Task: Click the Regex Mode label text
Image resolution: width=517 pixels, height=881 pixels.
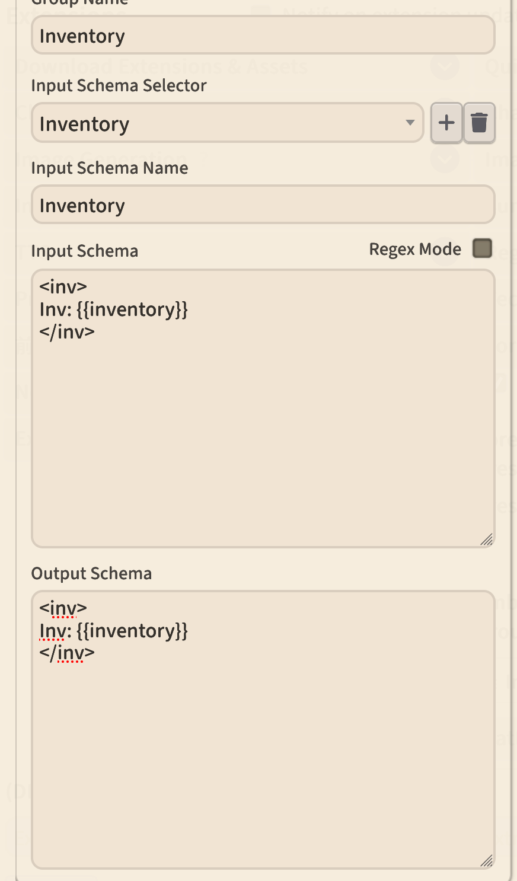Action: click(x=415, y=249)
